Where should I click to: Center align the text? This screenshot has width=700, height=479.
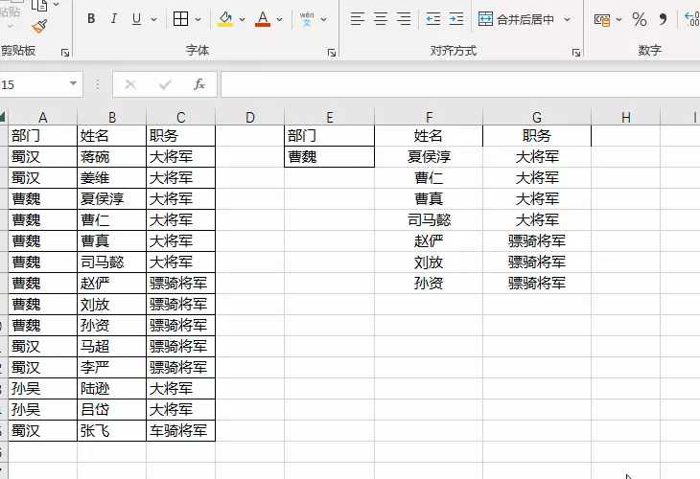tap(381, 19)
